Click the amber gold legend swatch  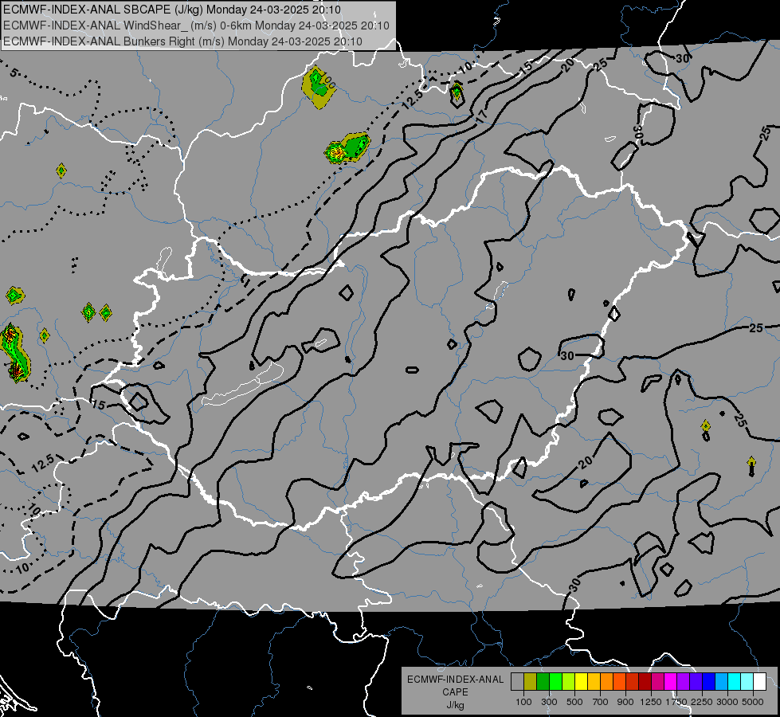(x=594, y=682)
